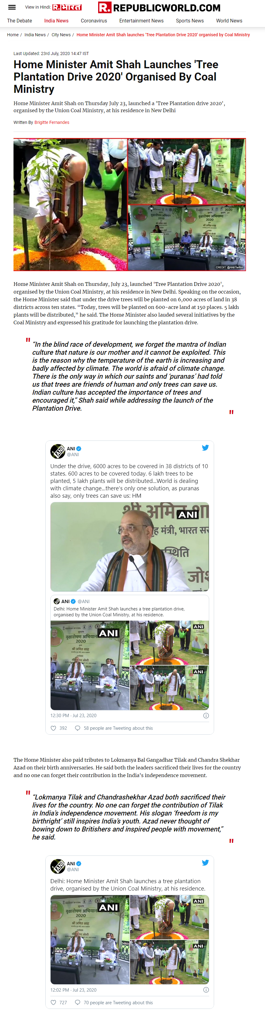Click author link Brigitte Fernandes
This screenshot has height=1023, width=265.
click(52, 122)
